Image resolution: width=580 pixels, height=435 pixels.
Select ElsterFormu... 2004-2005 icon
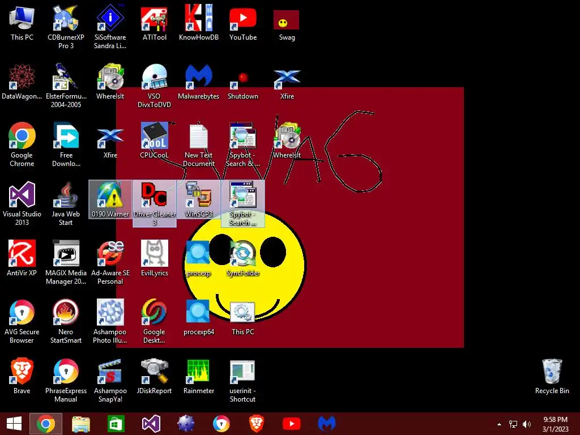(66, 86)
